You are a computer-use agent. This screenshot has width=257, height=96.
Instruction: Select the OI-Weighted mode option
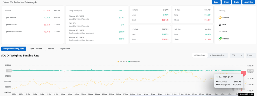coord(200,55)
